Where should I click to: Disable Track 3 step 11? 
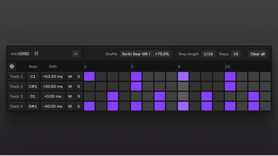click(207, 96)
